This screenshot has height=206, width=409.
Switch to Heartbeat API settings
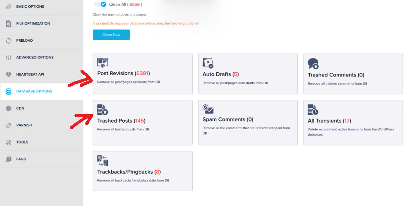tap(41, 74)
